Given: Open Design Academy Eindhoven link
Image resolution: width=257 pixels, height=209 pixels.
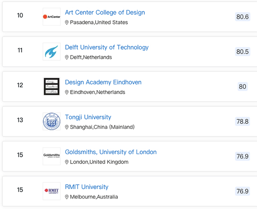Looking at the screenshot, I should [103, 82].
